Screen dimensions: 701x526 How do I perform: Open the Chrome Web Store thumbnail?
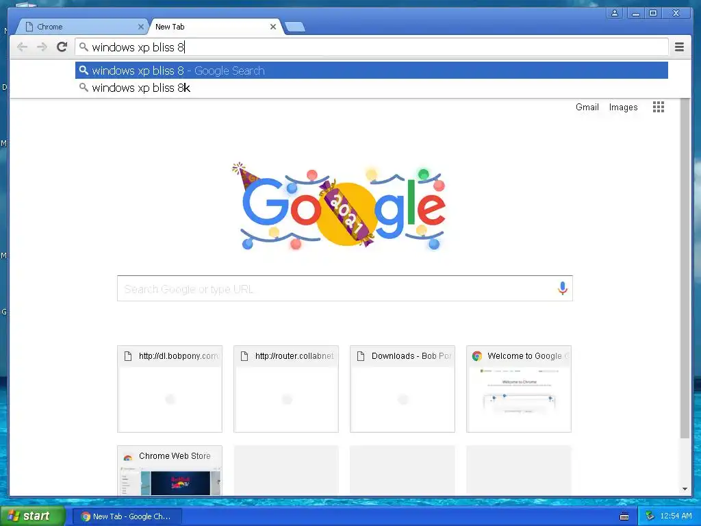(170, 470)
